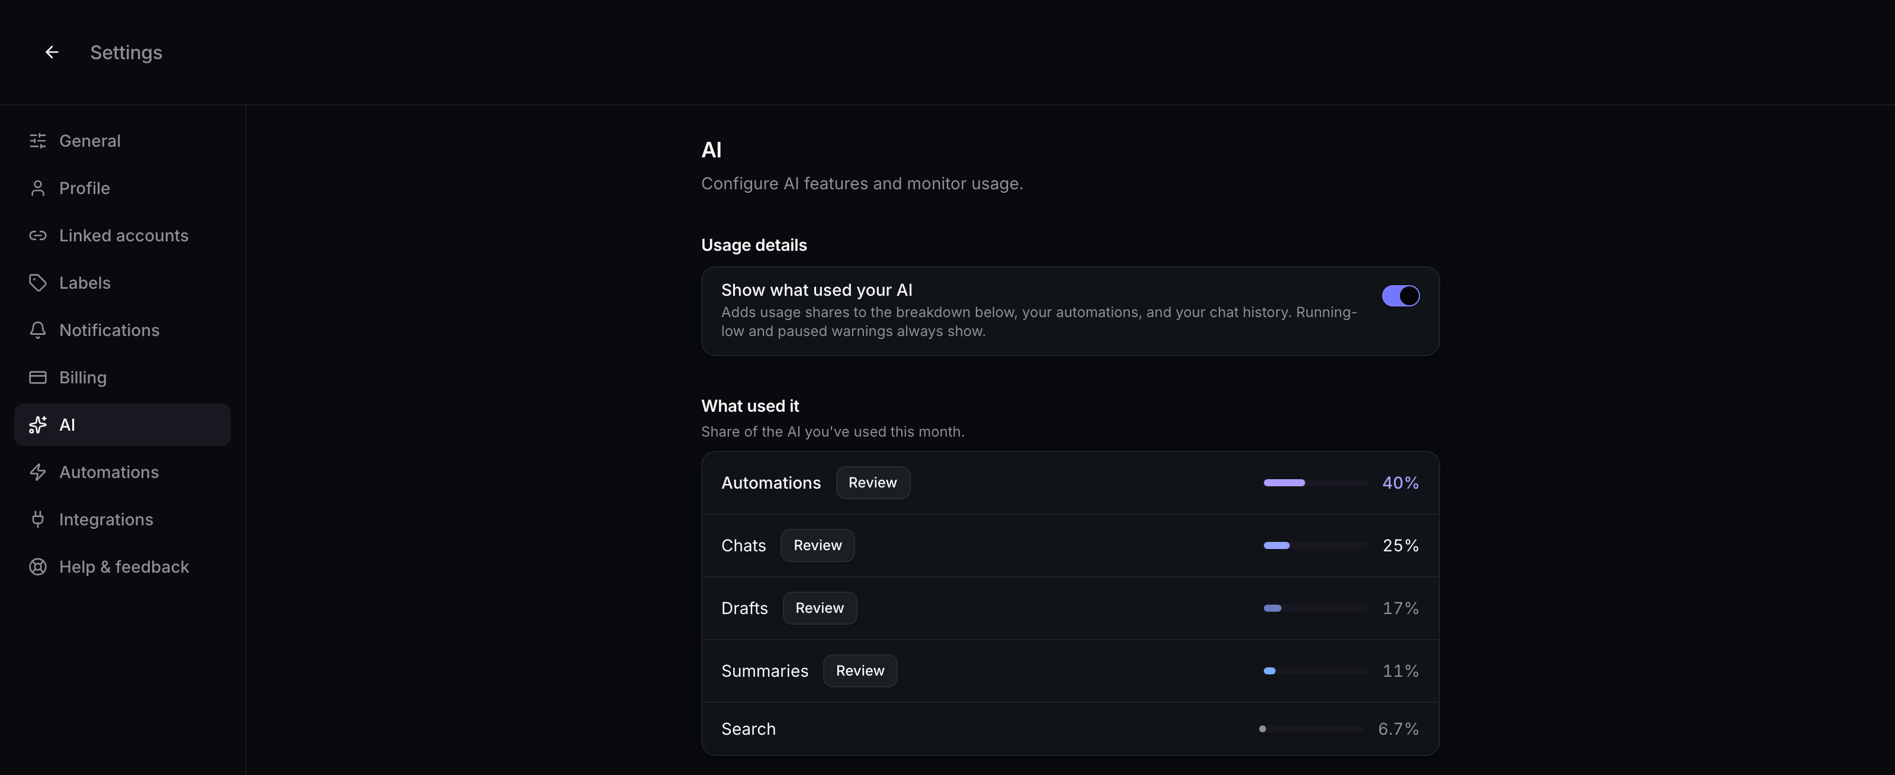1895x775 pixels.
Task: Click the 40% value for Automations
Action: tap(1400, 483)
